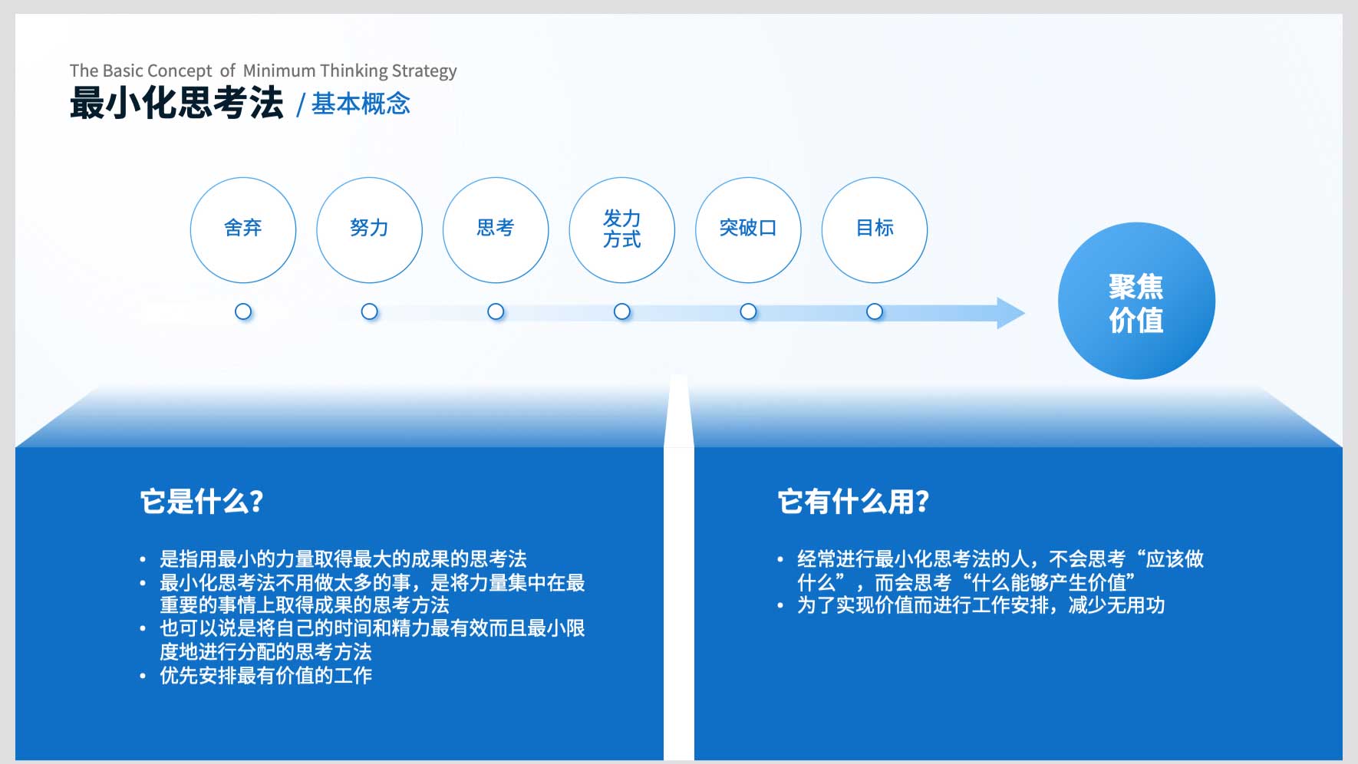Click the timeline dot under 努力

pyautogui.click(x=370, y=311)
